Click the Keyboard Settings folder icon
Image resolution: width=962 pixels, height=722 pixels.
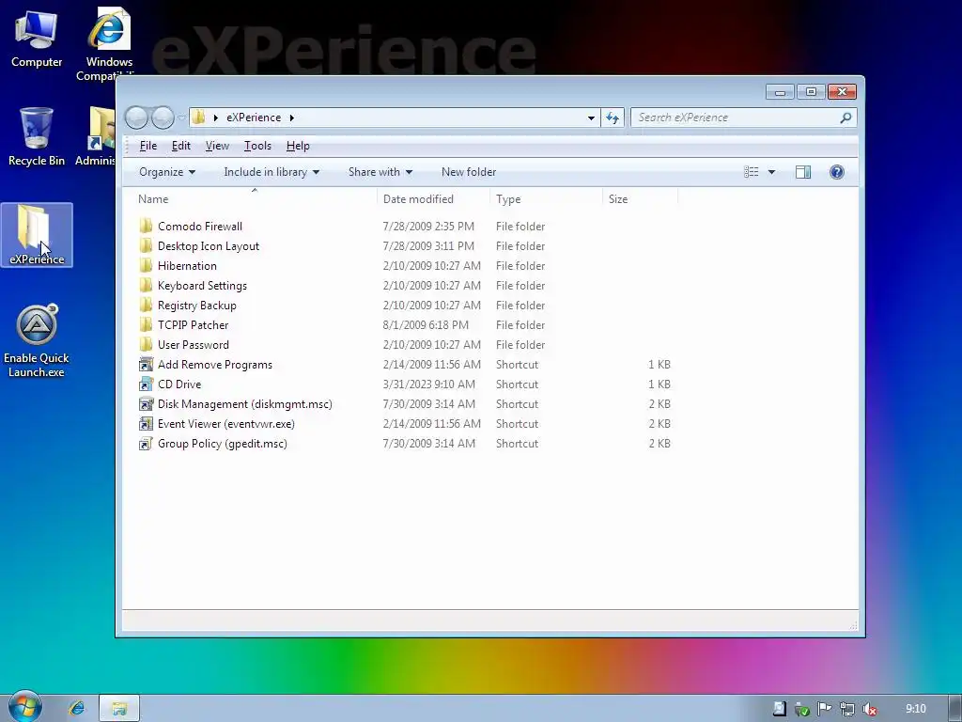pos(146,285)
